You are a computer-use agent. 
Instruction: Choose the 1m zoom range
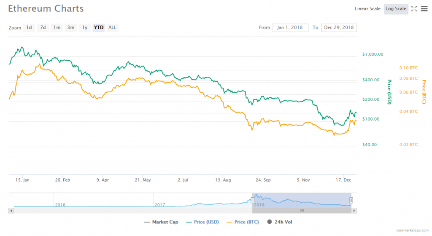57,28
